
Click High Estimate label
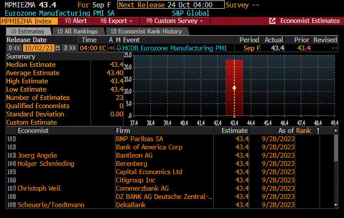point(27,81)
